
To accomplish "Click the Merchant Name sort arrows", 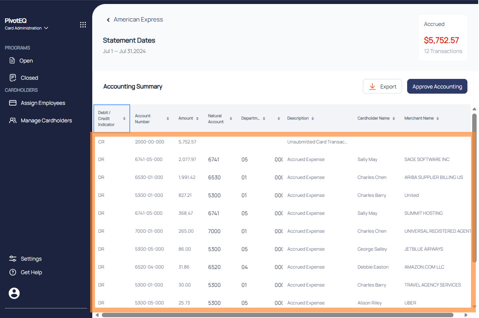I will (x=437, y=119).
